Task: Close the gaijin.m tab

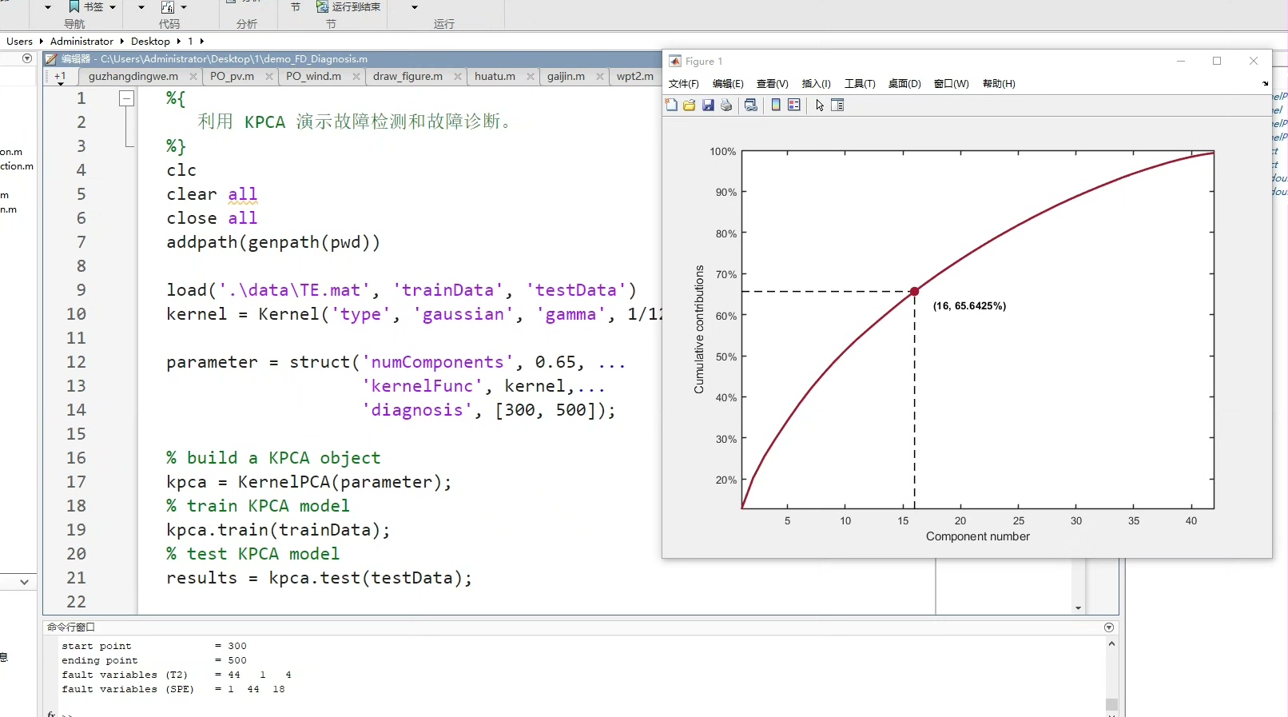Action: [x=600, y=77]
